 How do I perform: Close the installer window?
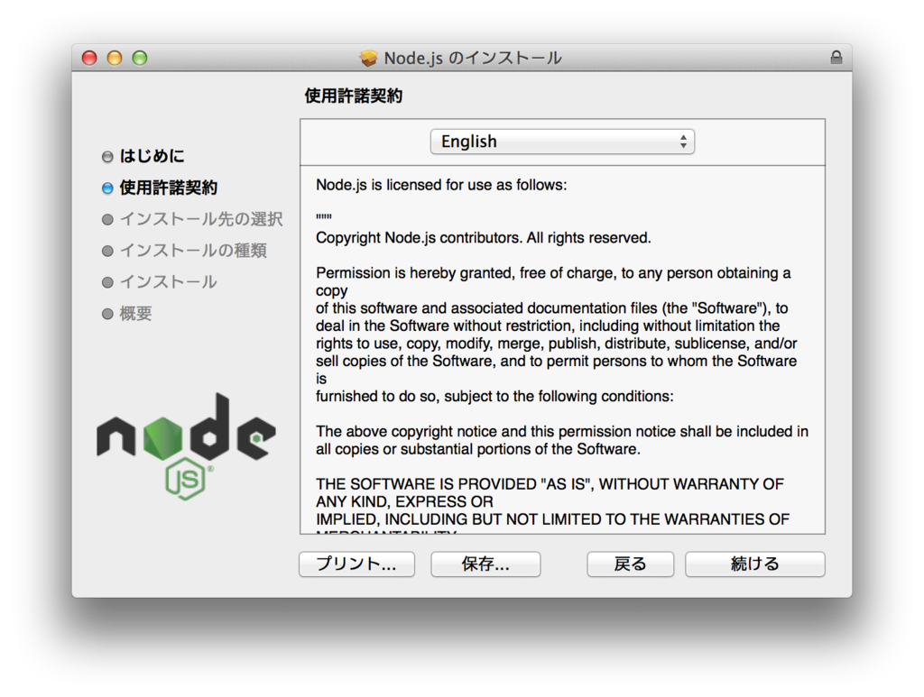(x=89, y=58)
